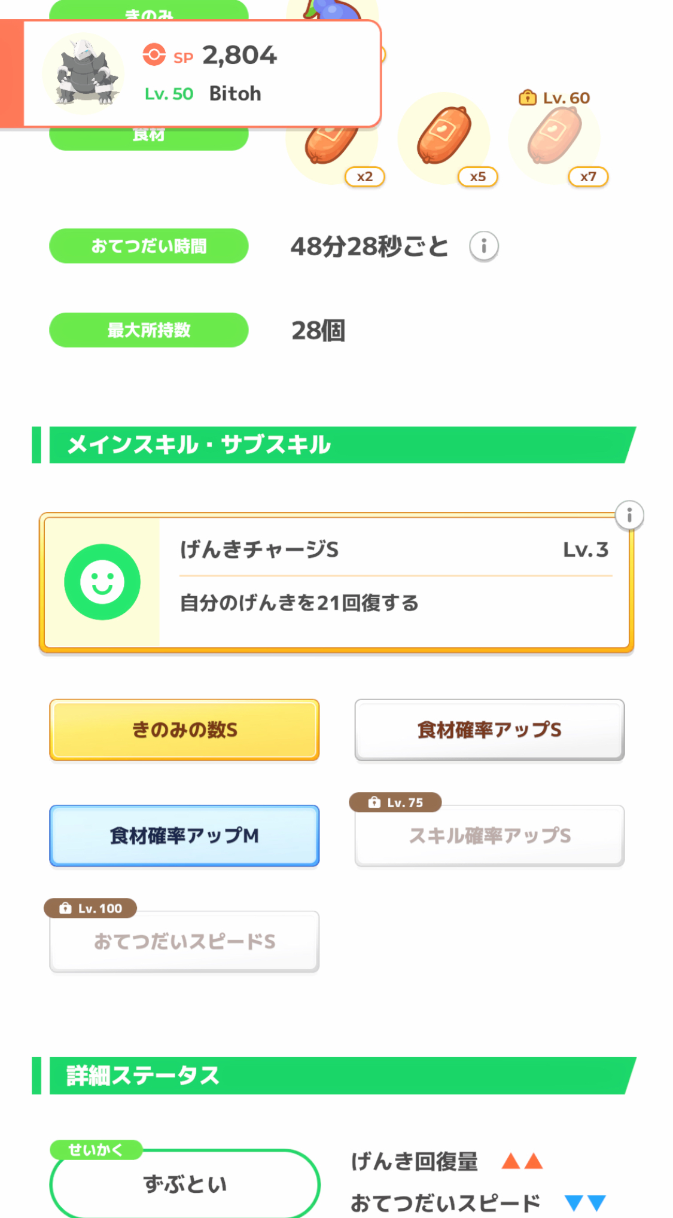Tap the Lv. 75 lock badge
This screenshot has height=1218, width=673.
(x=395, y=802)
